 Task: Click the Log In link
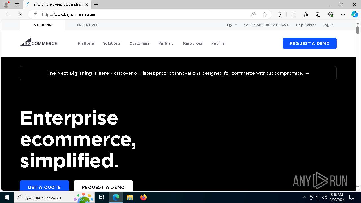coord(328,25)
